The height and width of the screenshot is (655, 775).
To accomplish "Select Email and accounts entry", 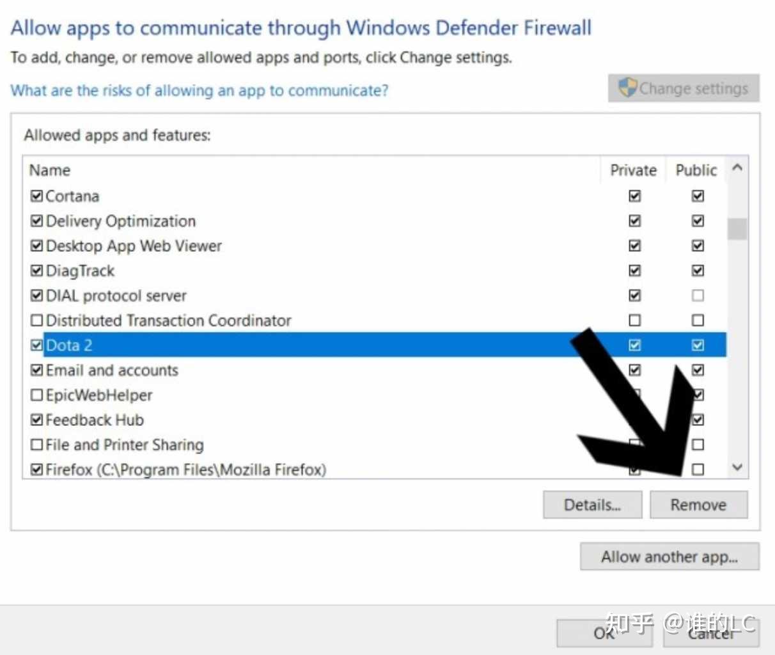I will [112, 370].
